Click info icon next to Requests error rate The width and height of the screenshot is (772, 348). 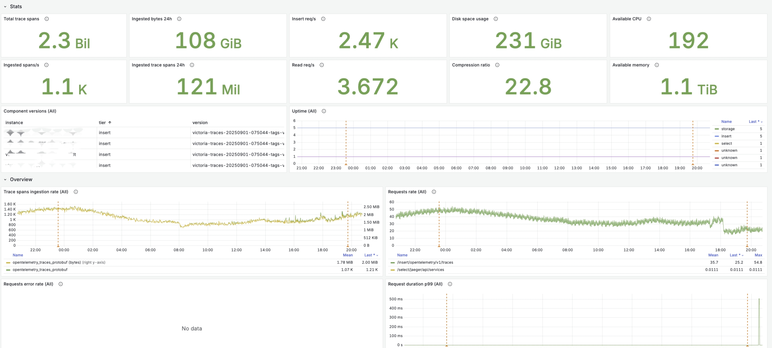61,284
